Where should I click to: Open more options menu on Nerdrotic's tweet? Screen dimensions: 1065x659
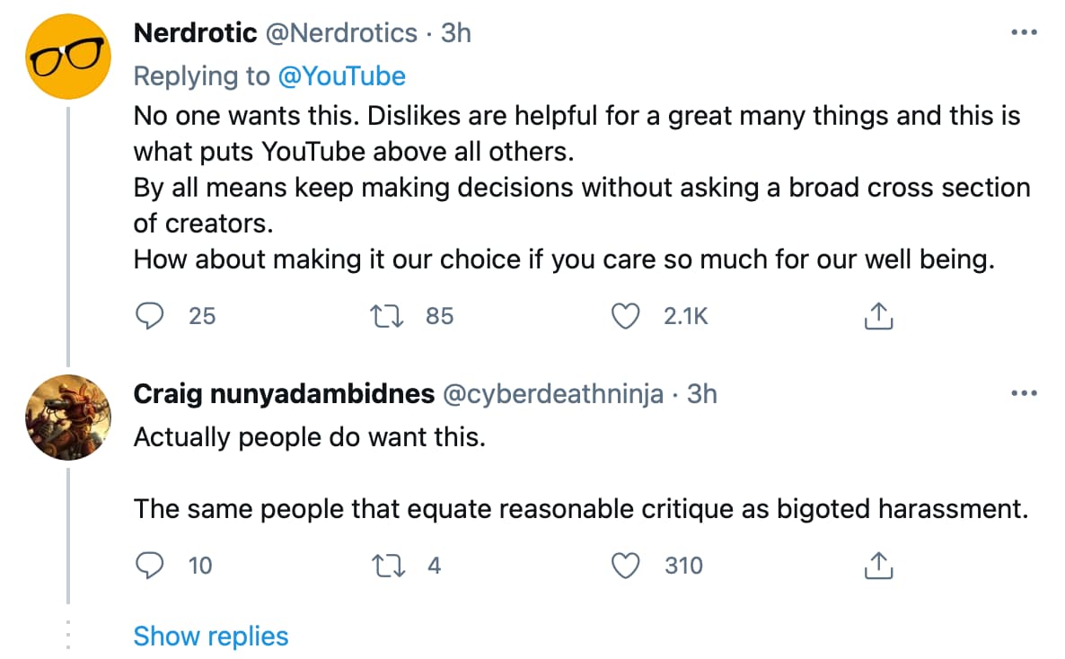click(1024, 32)
